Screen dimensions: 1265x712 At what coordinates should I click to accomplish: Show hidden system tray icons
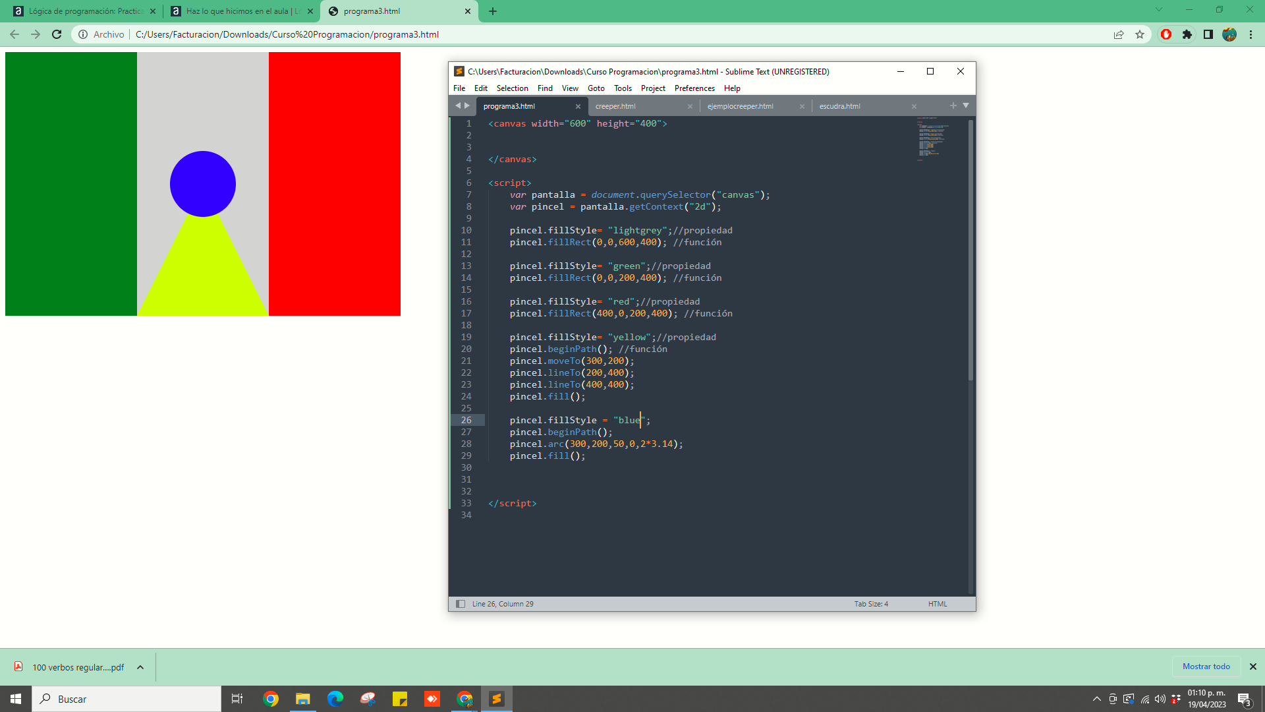pos(1096,699)
